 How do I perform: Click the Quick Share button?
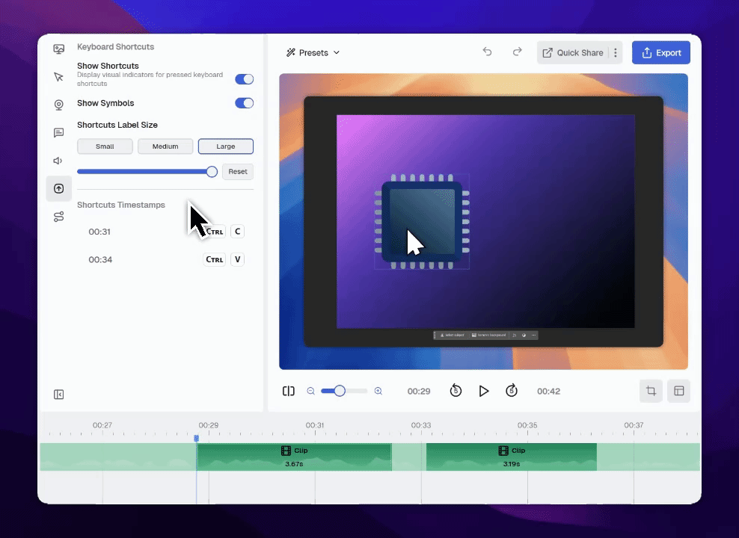pyautogui.click(x=573, y=53)
